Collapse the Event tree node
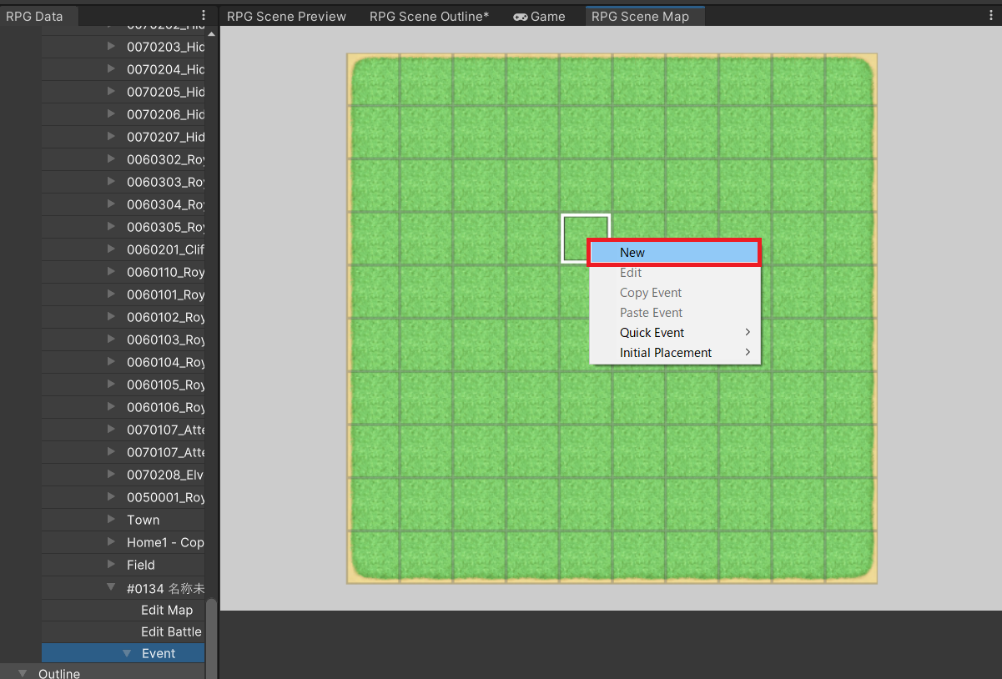Image resolution: width=1002 pixels, height=679 pixels. pyautogui.click(x=127, y=654)
